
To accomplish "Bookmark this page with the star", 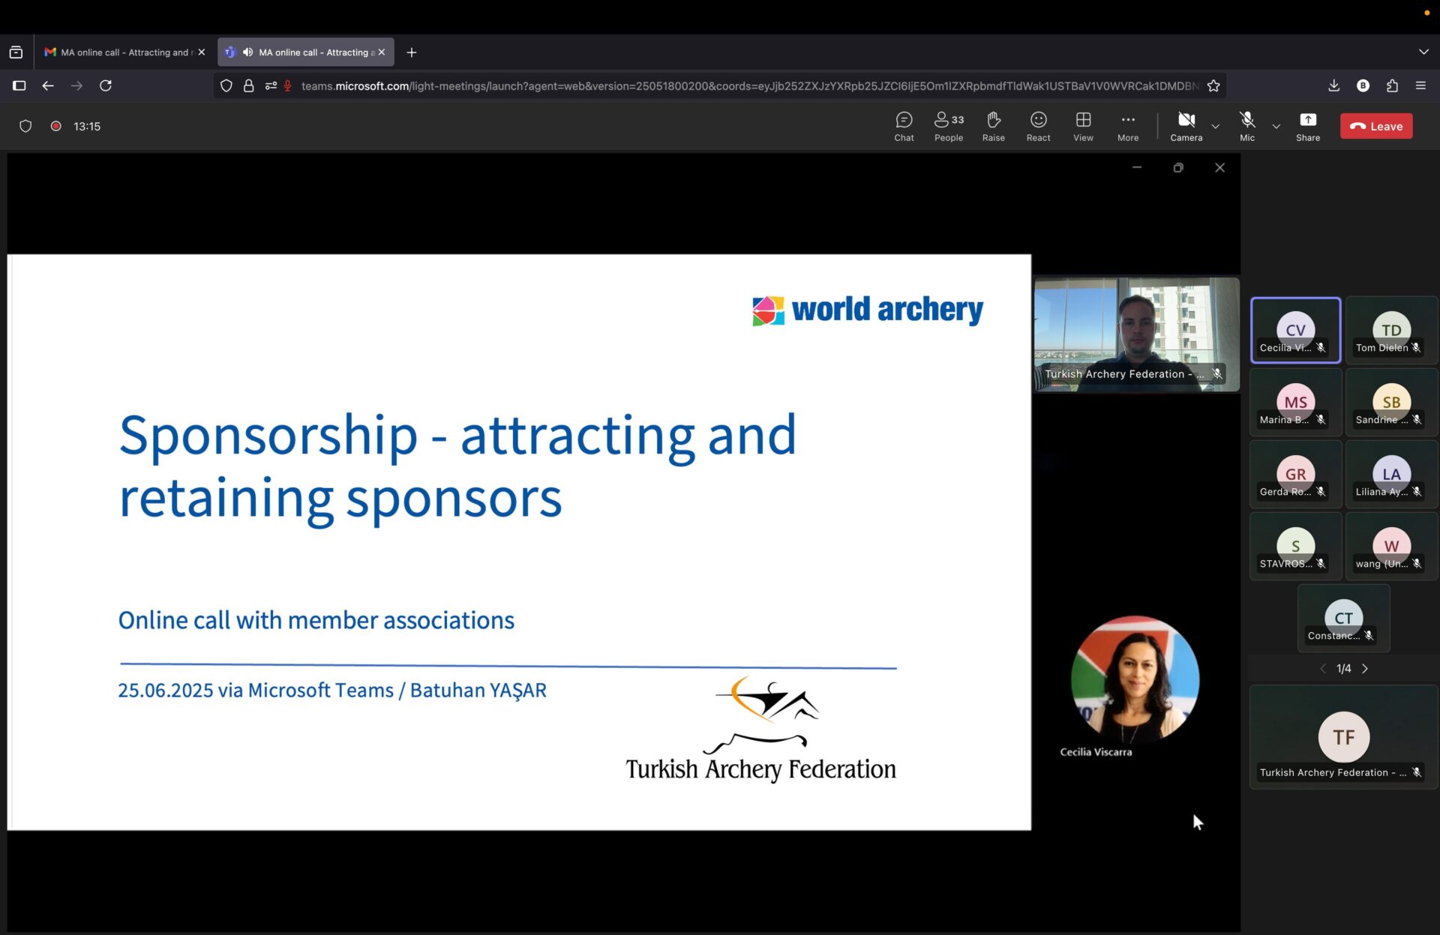I will point(1213,85).
